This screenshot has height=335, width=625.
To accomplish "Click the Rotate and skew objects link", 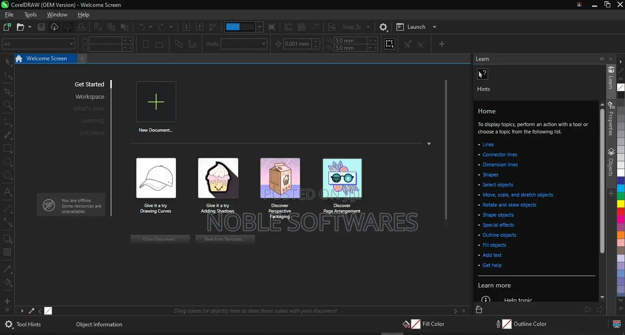I will (509, 205).
